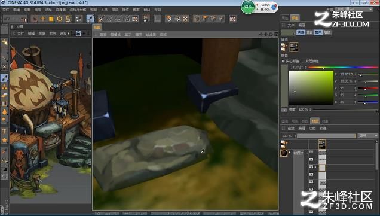Image resolution: width=380 pixels, height=216 pixels.
Task: Click the red R channel slider
Action: pos(367,88)
